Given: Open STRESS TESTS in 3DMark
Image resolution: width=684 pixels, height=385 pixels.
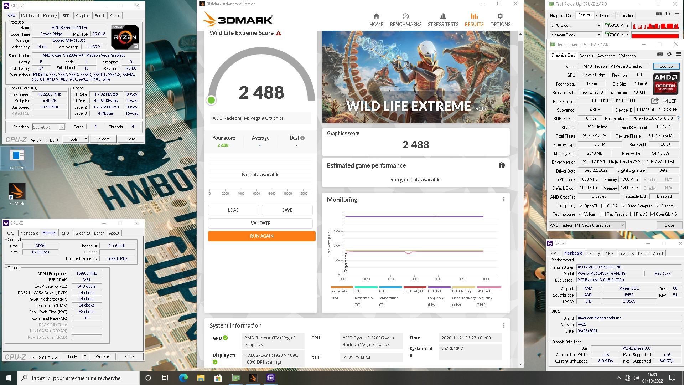Looking at the screenshot, I should pos(443,20).
